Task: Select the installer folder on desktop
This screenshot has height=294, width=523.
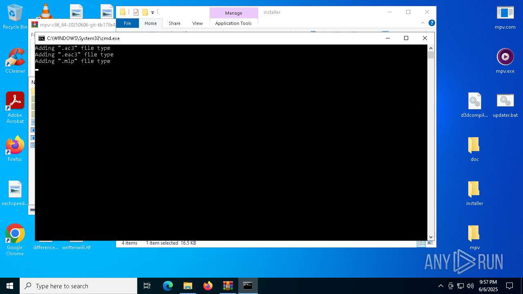Action: click(x=474, y=193)
